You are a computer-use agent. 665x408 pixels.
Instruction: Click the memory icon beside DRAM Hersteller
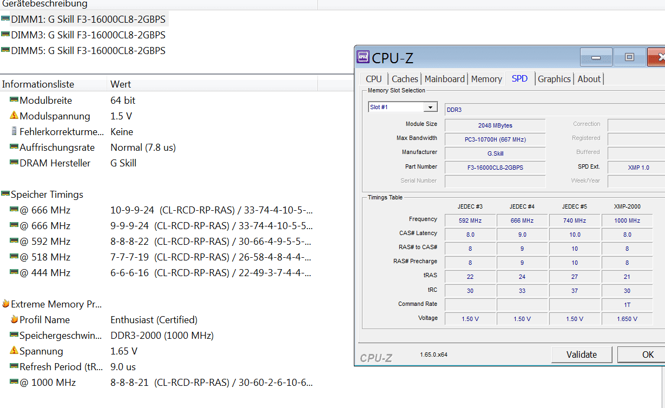tap(14, 163)
